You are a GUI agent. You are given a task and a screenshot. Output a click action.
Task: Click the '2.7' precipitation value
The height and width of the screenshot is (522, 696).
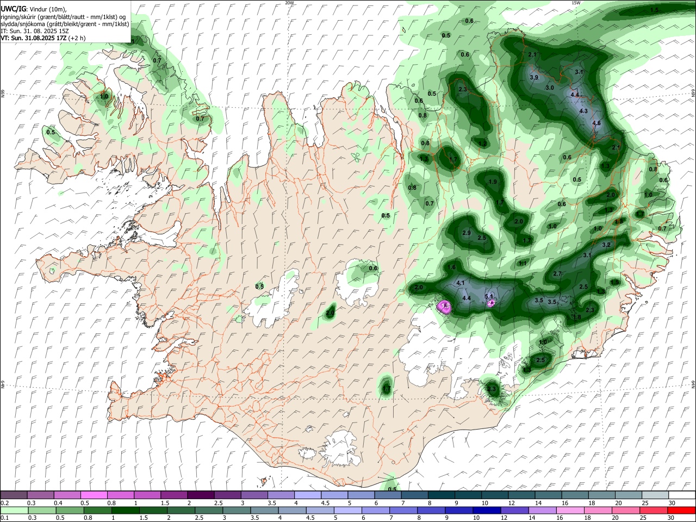(557, 274)
